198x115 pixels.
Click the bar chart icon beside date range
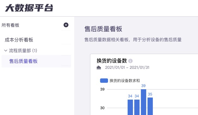(99, 68)
